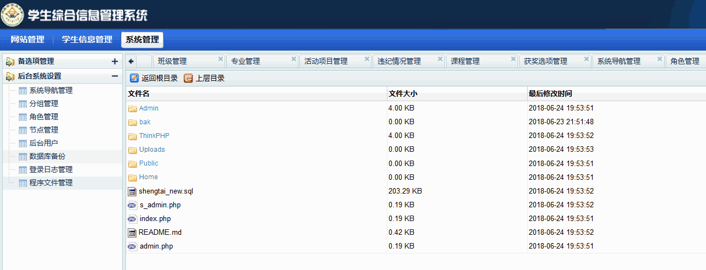Open the 学生信息管理 top menu
This screenshot has height=270, width=706.
pos(87,40)
